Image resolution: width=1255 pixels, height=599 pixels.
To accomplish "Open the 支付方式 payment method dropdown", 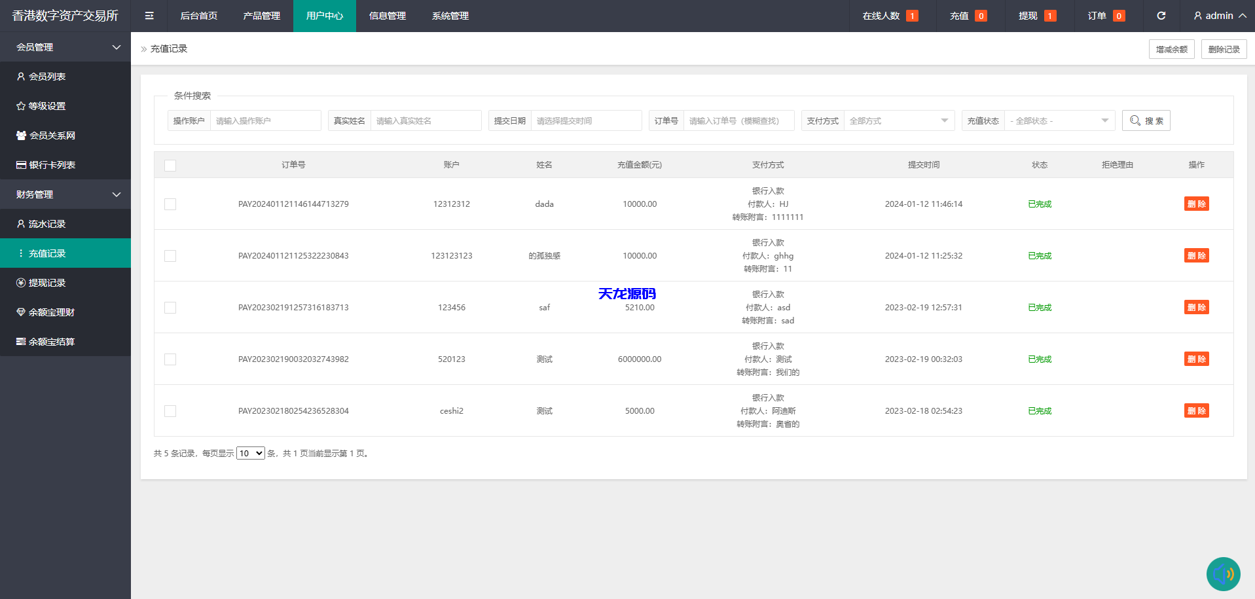I will (x=899, y=120).
